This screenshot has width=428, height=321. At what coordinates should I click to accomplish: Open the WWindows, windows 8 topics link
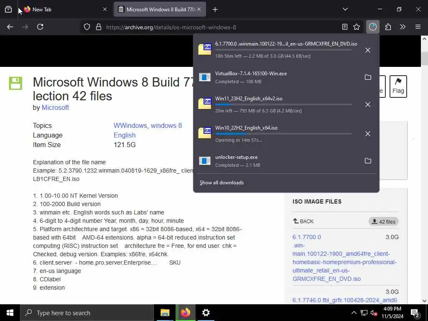(148, 125)
